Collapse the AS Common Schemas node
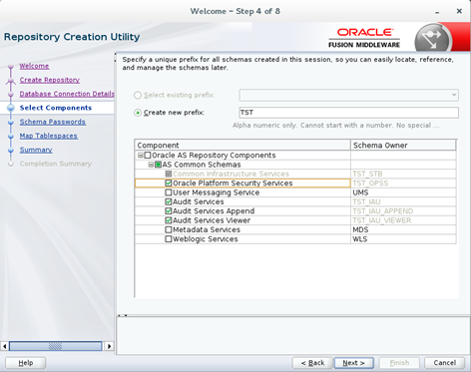This screenshot has height=372, width=471. tap(151, 165)
